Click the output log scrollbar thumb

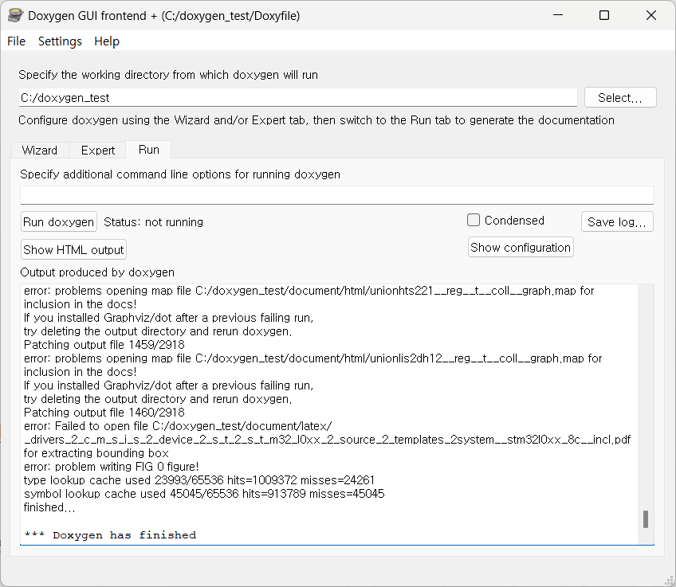point(646,519)
